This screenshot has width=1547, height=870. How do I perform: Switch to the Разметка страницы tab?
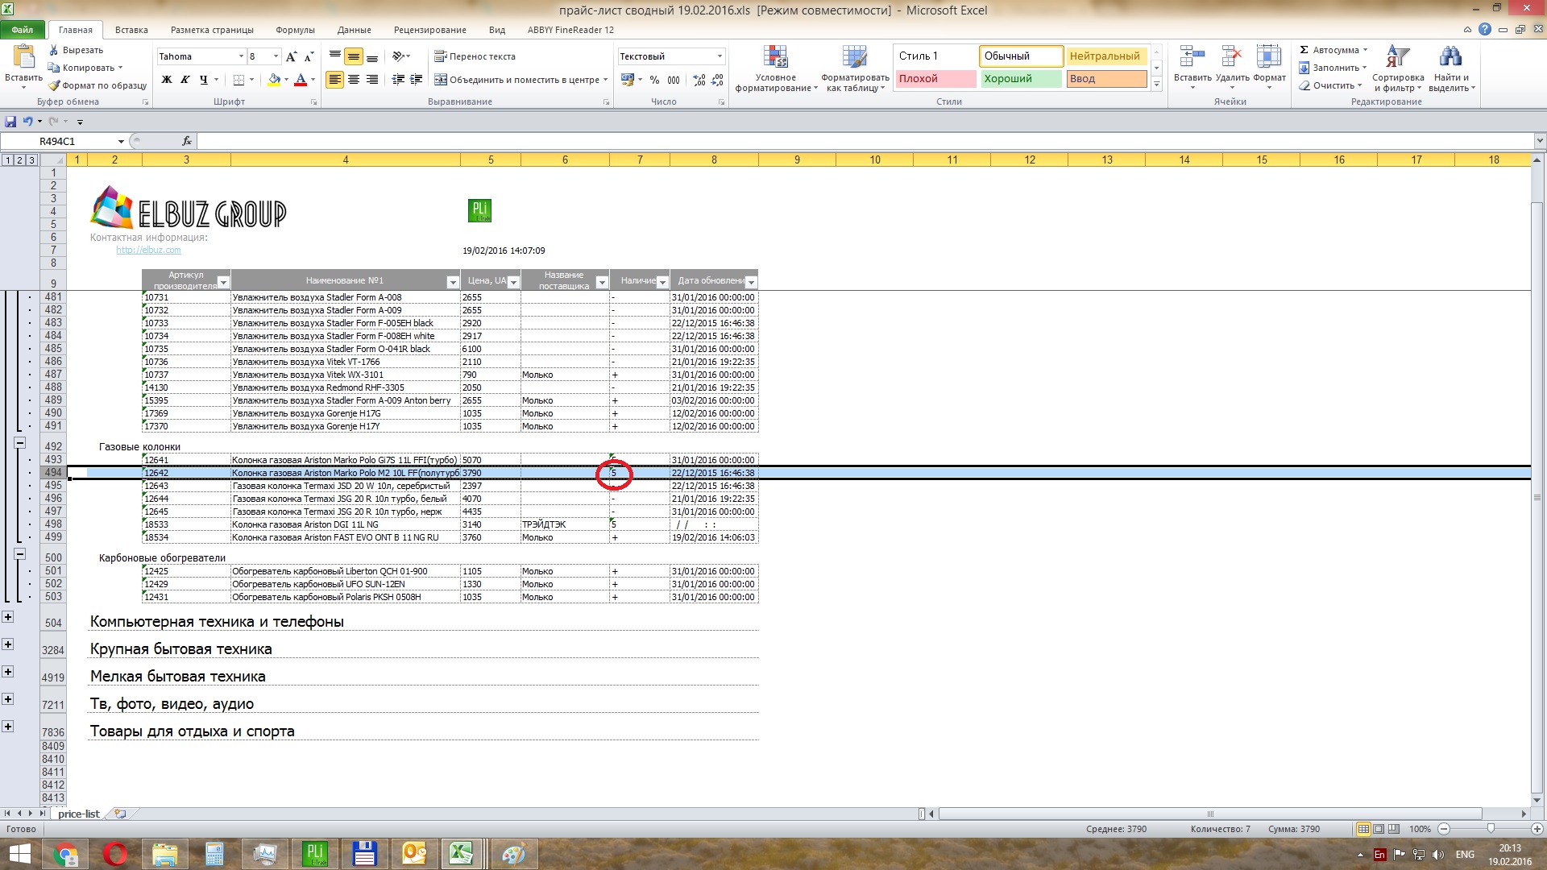pos(212,30)
